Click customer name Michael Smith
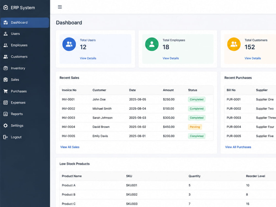276x207 pixels. [x=102, y=108]
